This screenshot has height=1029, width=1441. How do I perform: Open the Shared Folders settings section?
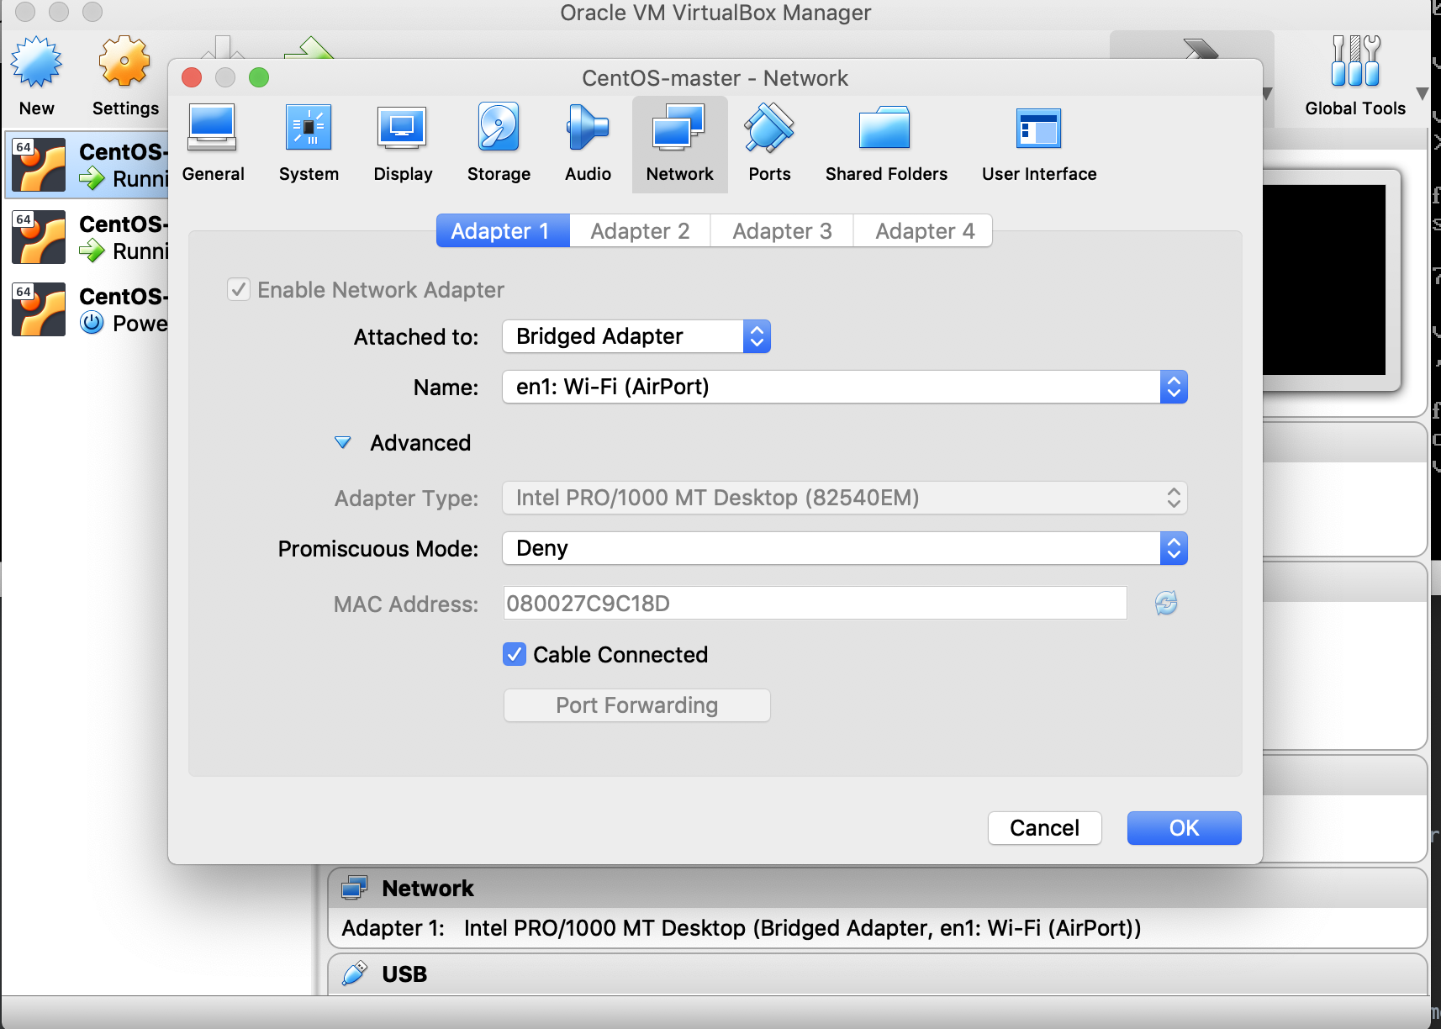pyautogui.click(x=886, y=144)
